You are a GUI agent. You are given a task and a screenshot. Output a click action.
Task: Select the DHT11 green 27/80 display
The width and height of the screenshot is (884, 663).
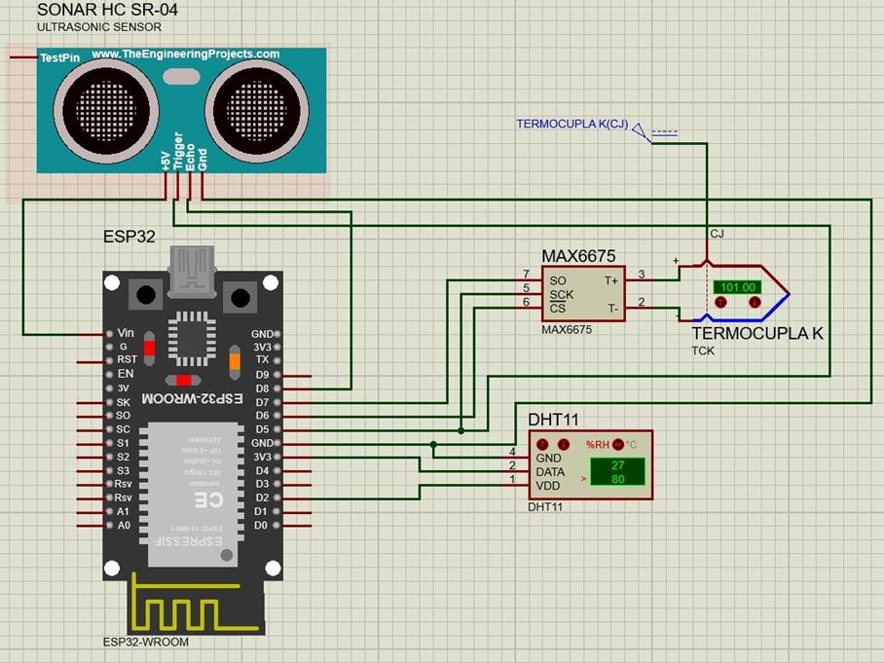tap(617, 472)
